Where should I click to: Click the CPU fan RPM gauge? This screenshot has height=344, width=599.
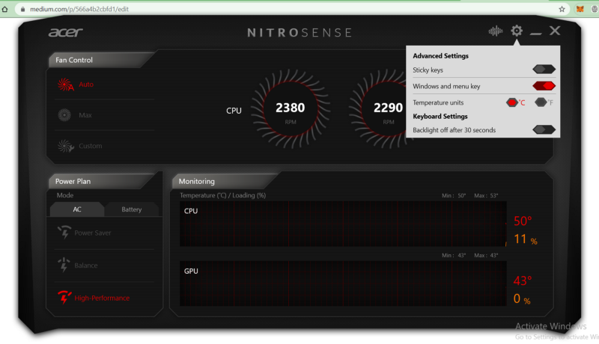point(290,111)
